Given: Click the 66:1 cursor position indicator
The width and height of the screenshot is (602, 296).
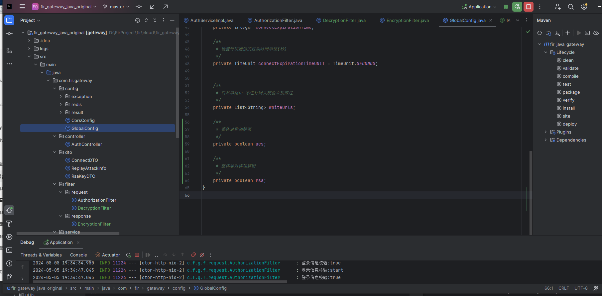Looking at the screenshot, I should [x=549, y=288].
